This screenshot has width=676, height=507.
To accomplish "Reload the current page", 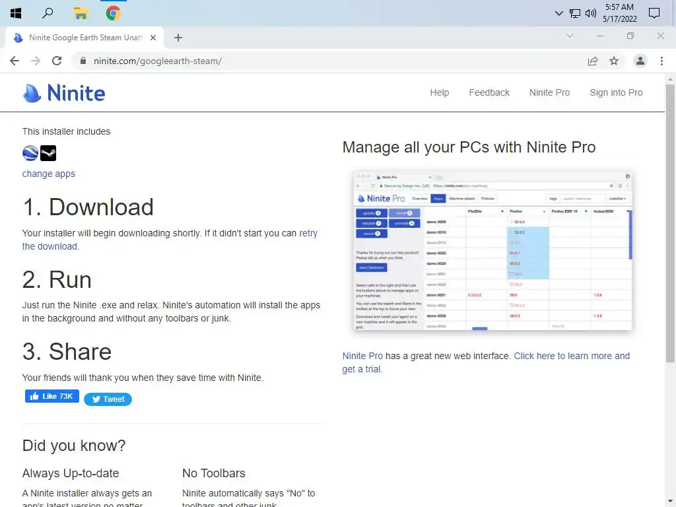I will coord(57,61).
